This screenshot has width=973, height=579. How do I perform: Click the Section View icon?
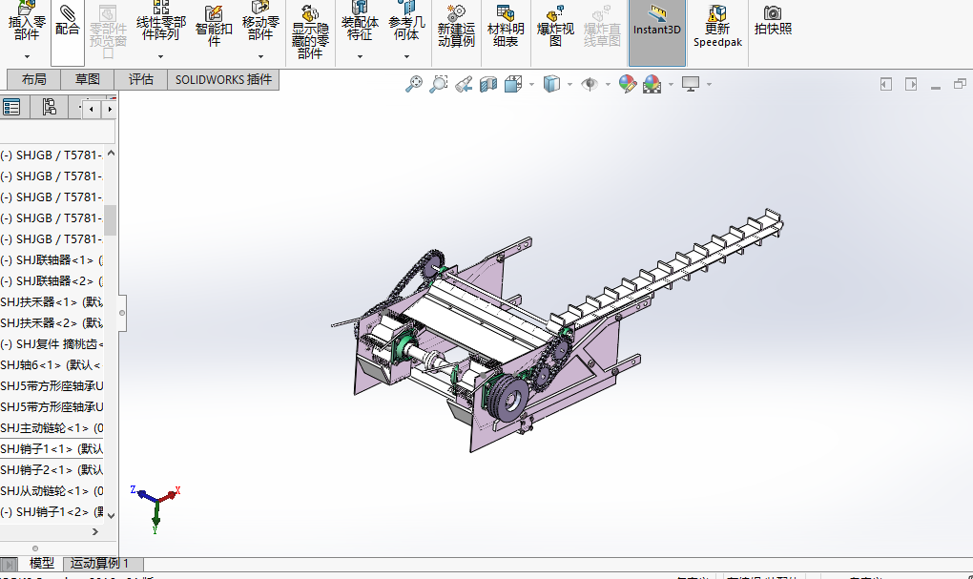click(x=488, y=84)
